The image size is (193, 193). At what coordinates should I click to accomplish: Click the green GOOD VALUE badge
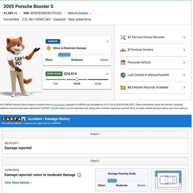tap(54, 74)
